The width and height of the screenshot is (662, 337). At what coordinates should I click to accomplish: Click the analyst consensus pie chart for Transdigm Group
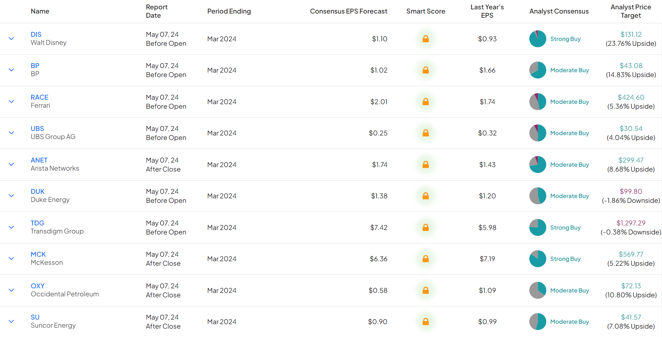coord(538,227)
